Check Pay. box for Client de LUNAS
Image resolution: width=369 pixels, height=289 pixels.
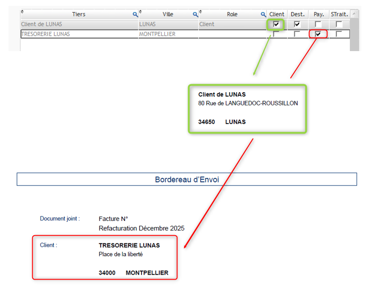pos(318,24)
